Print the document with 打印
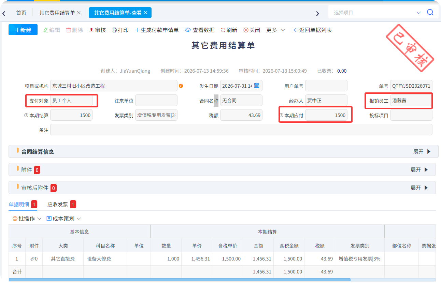The width and height of the screenshot is (441, 283). [x=120, y=30]
